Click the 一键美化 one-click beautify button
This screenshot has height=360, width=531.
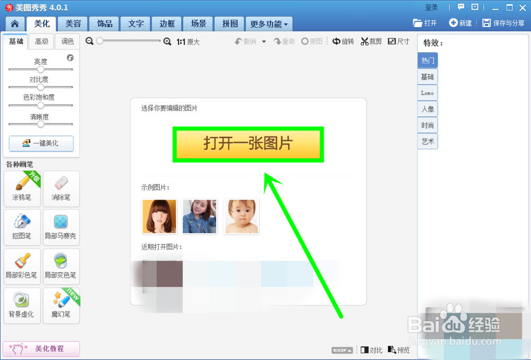click(41, 143)
